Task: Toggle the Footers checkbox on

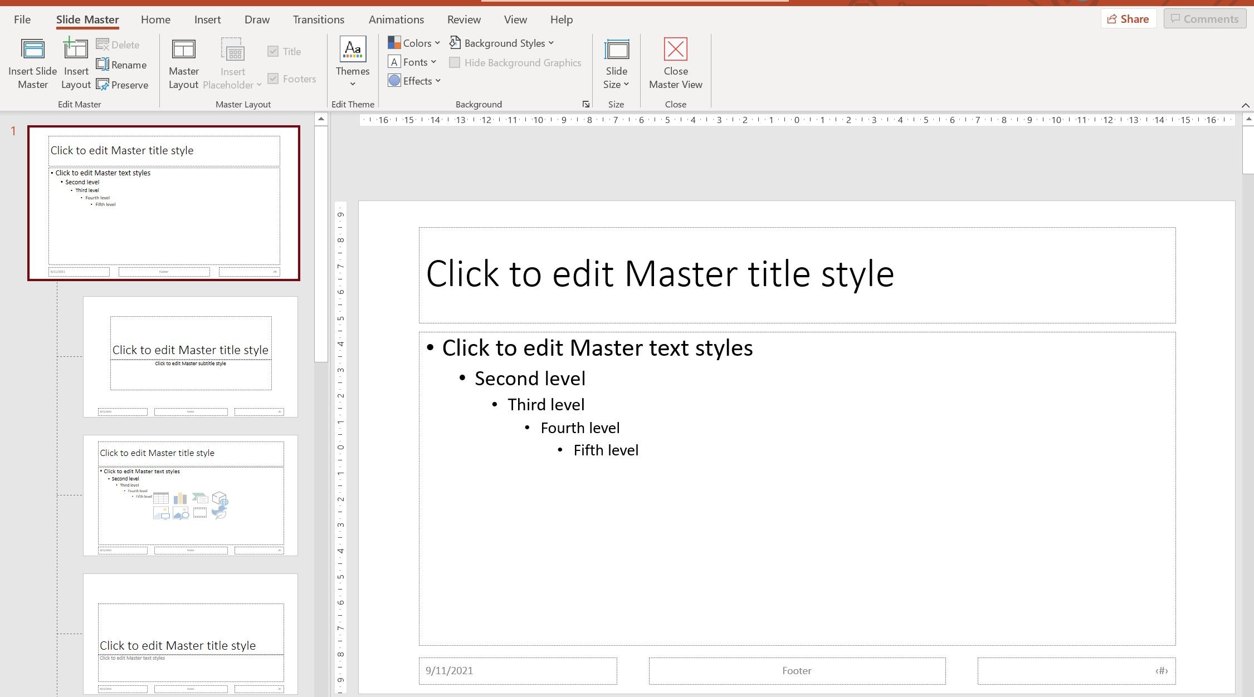Action: pyautogui.click(x=274, y=78)
